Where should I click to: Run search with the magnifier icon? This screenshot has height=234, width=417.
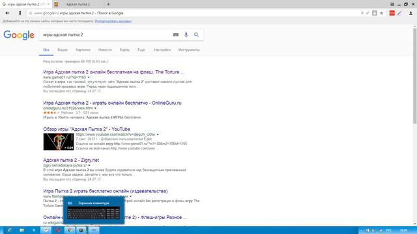(196, 34)
